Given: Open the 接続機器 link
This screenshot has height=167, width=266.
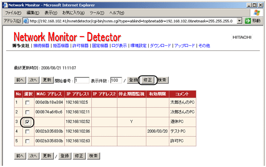Looking at the screenshot, I should click(41, 46).
